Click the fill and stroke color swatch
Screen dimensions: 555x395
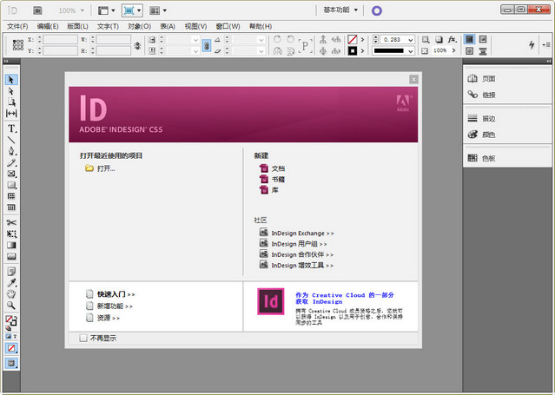pyautogui.click(x=12, y=320)
